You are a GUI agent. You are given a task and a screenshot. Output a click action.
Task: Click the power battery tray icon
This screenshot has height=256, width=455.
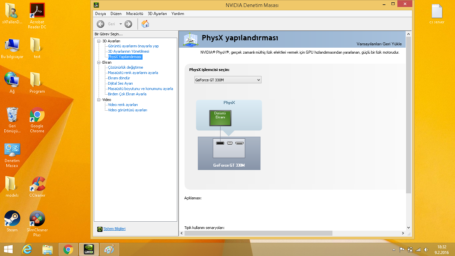click(410, 250)
